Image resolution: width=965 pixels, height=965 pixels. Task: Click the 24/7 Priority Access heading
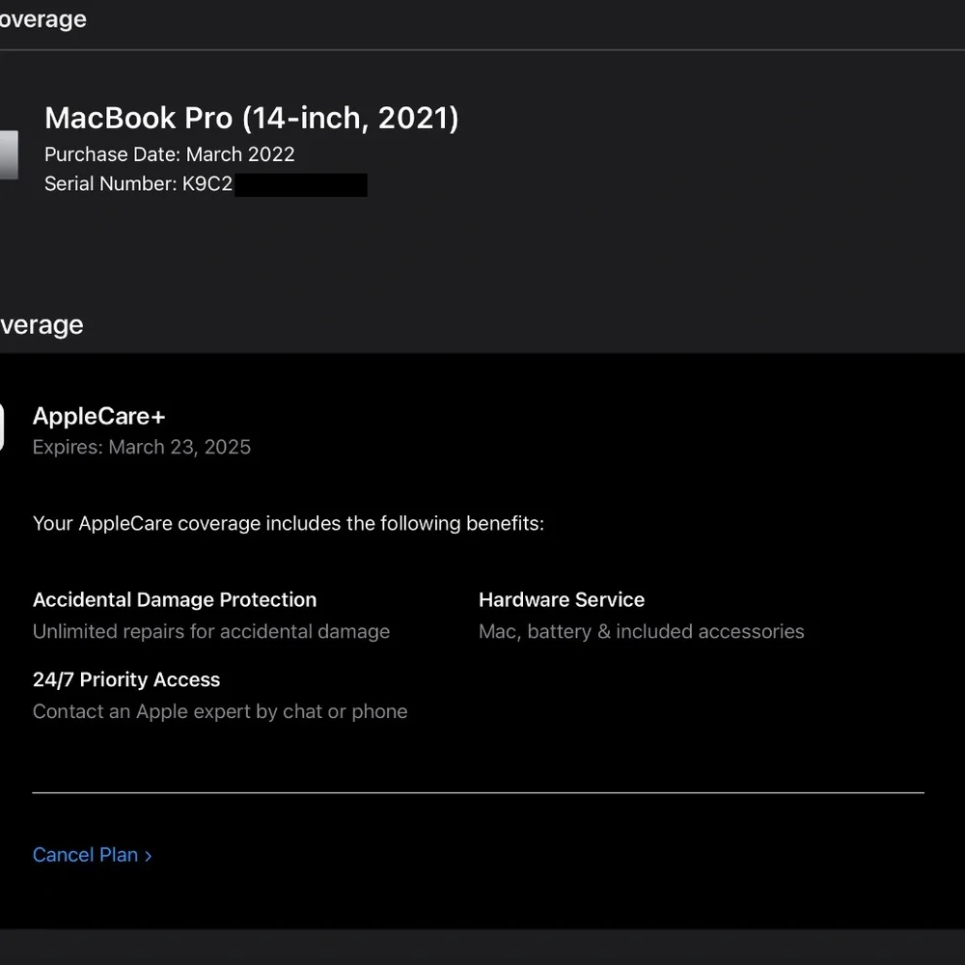126,679
